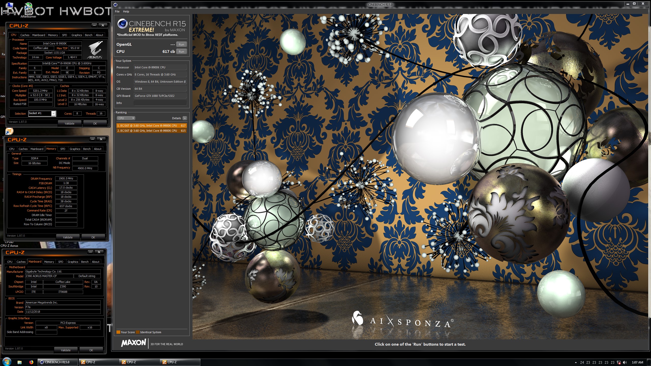Screen dimensions: 651x366
Task: Click the system clock showing 1:07 AM
Action: point(637,362)
